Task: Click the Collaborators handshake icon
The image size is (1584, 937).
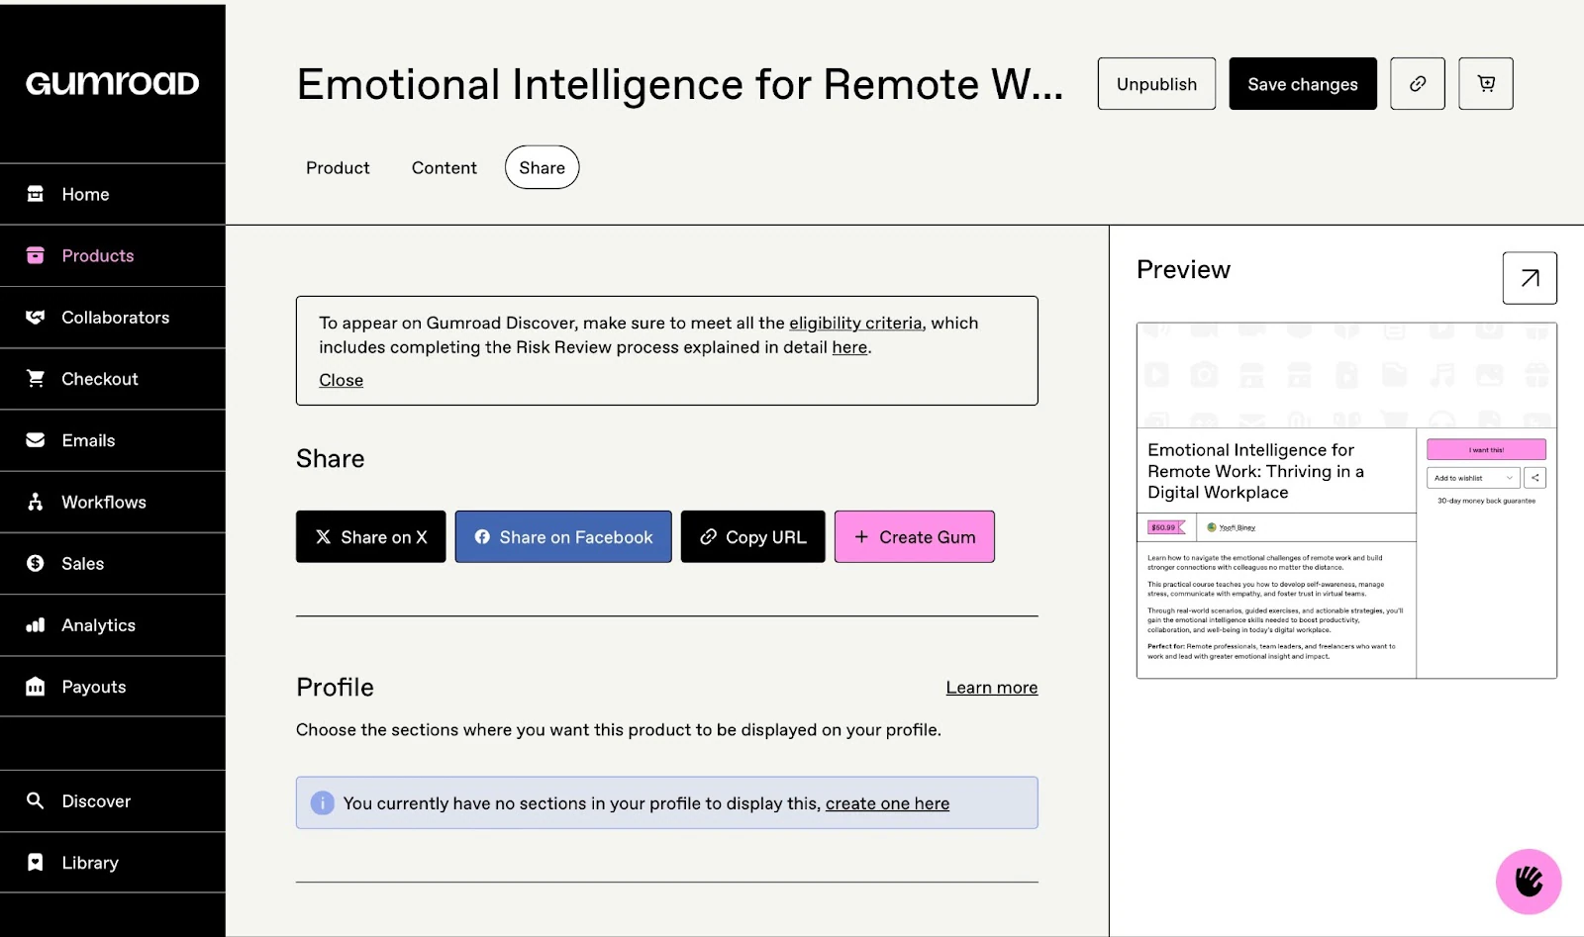Action: [36, 317]
